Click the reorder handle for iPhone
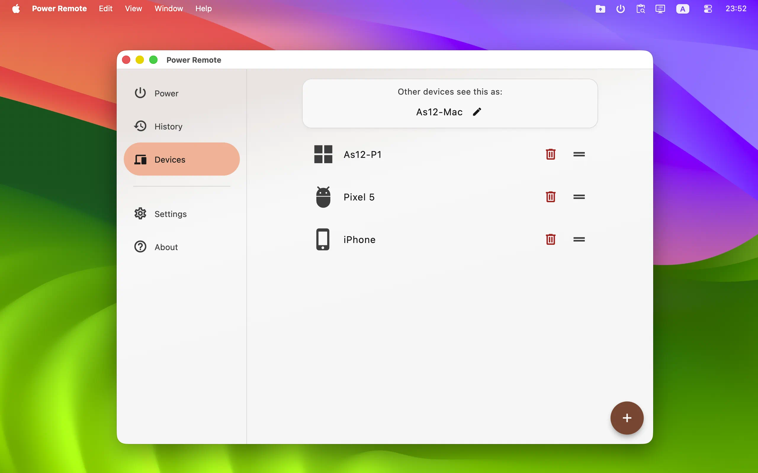This screenshot has width=758, height=473. tap(579, 239)
